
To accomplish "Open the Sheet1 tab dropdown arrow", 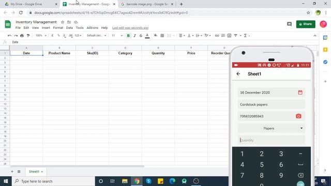I will 42,172.
